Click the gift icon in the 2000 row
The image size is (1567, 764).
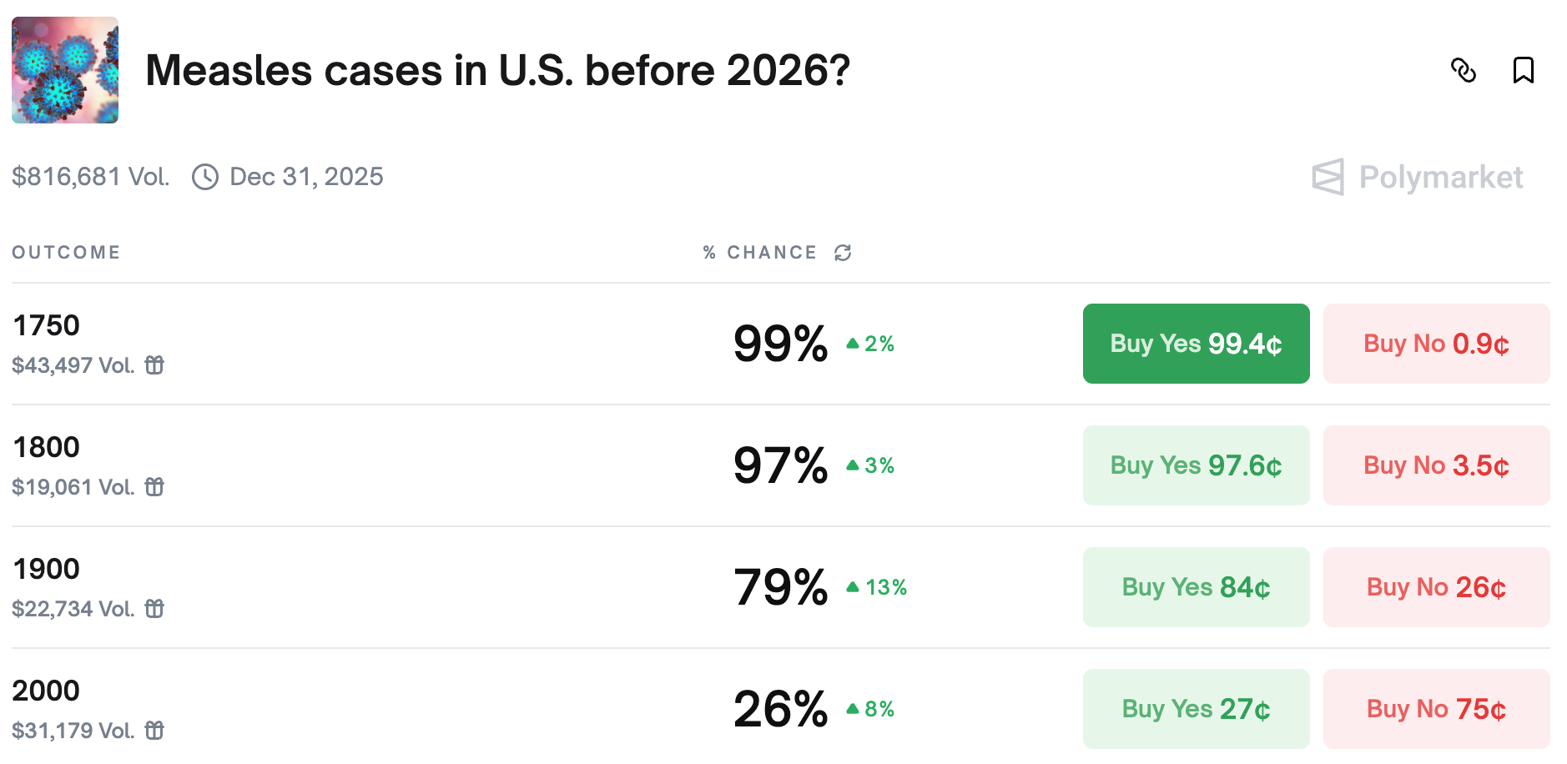tap(154, 731)
